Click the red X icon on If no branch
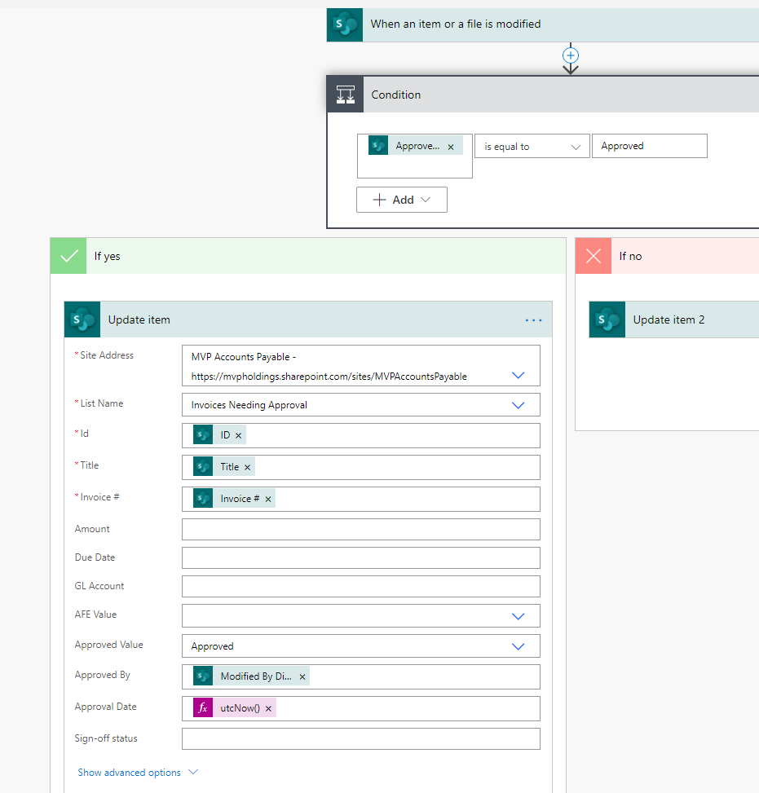 point(593,255)
